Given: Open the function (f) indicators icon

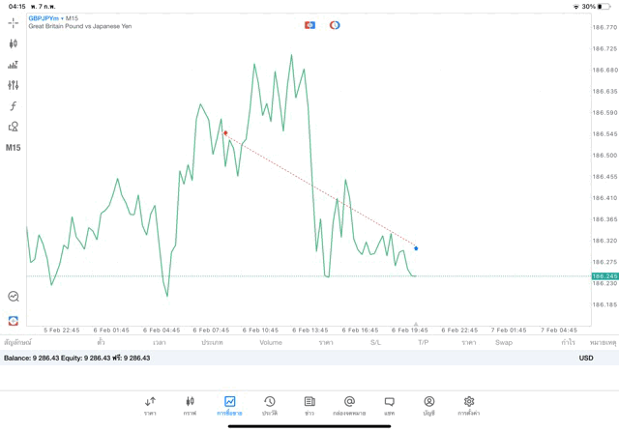Looking at the screenshot, I should pyautogui.click(x=14, y=106).
